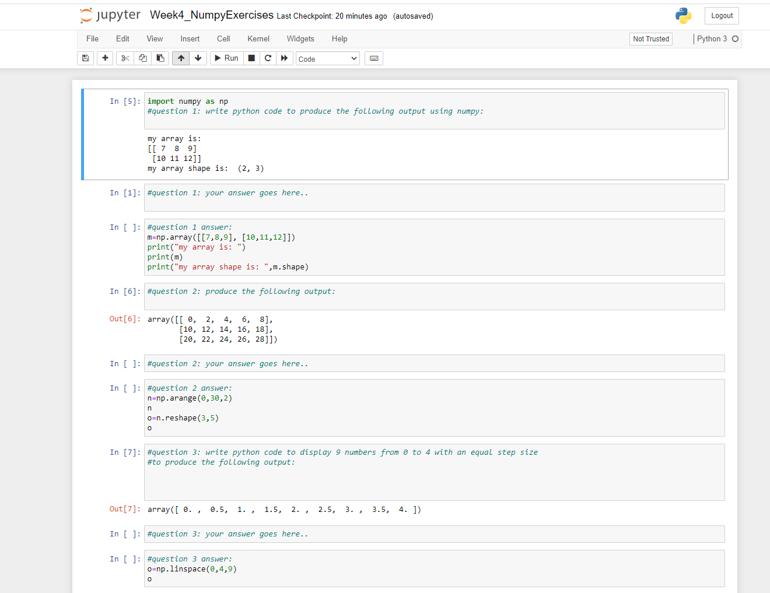Screen dimensions: 770x593
Task: Select the question 2 produce the following output cell
Action: pyautogui.click(x=435, y=296)
